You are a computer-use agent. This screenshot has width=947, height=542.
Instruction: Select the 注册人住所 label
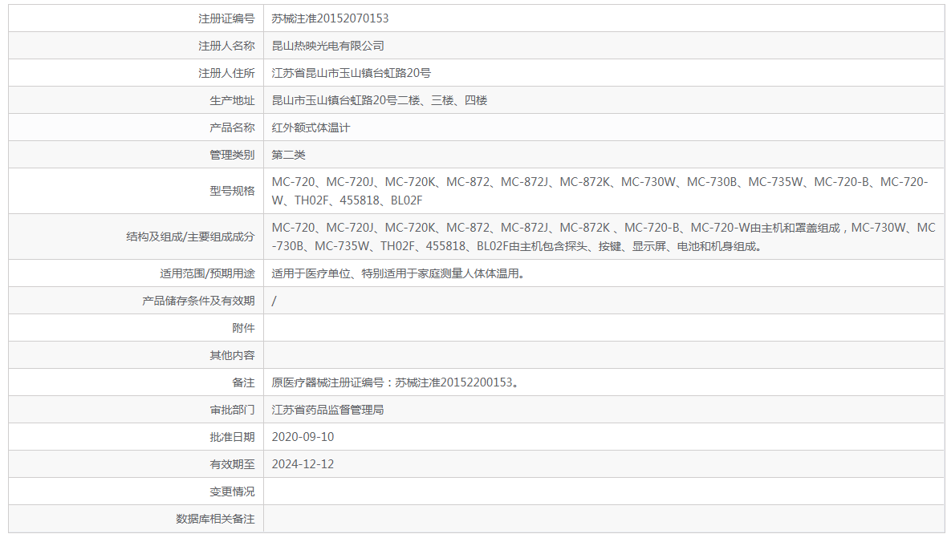click(x=226, y=73)
